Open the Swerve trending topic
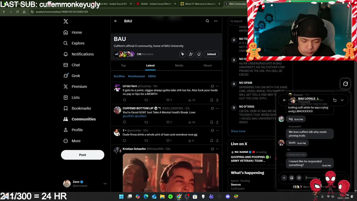 236,185
